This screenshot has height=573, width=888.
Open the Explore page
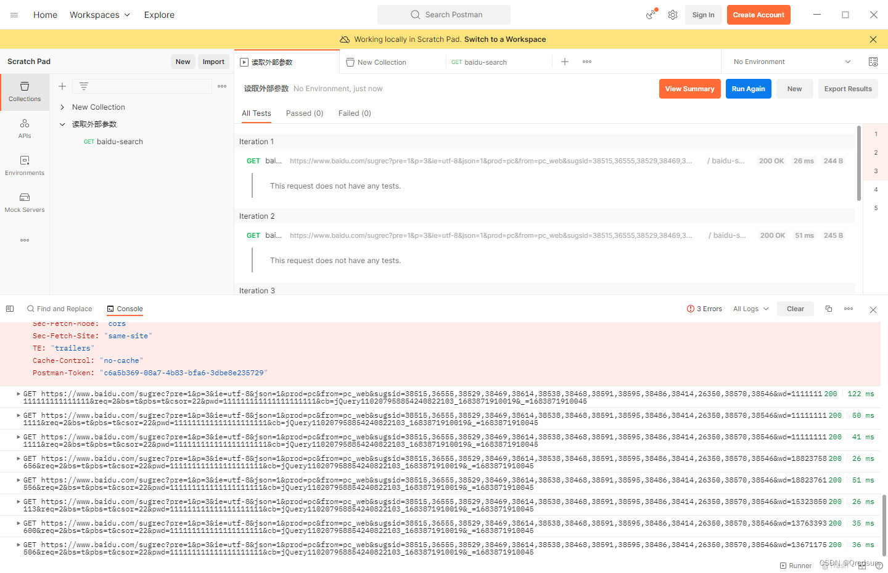[x=159, y=15]
